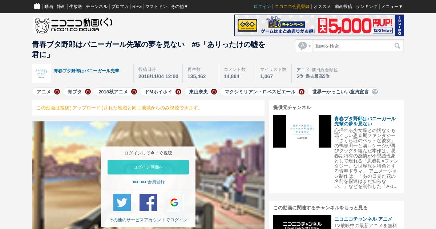The image size is (436, 229).
Task: Select the 2018秋アニメ tag
Action: coord(113,92)
